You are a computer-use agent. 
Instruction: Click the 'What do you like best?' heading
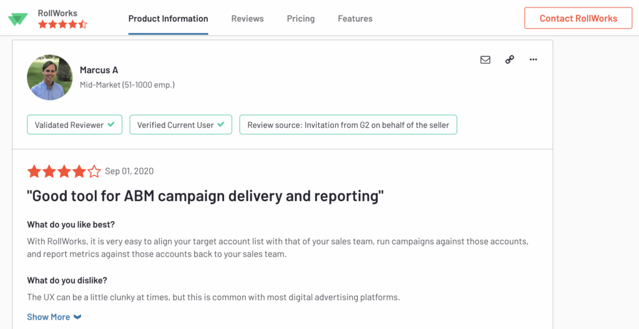71,225
